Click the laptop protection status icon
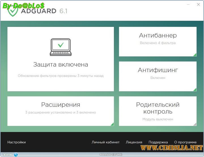 click(x=61, y=47)
